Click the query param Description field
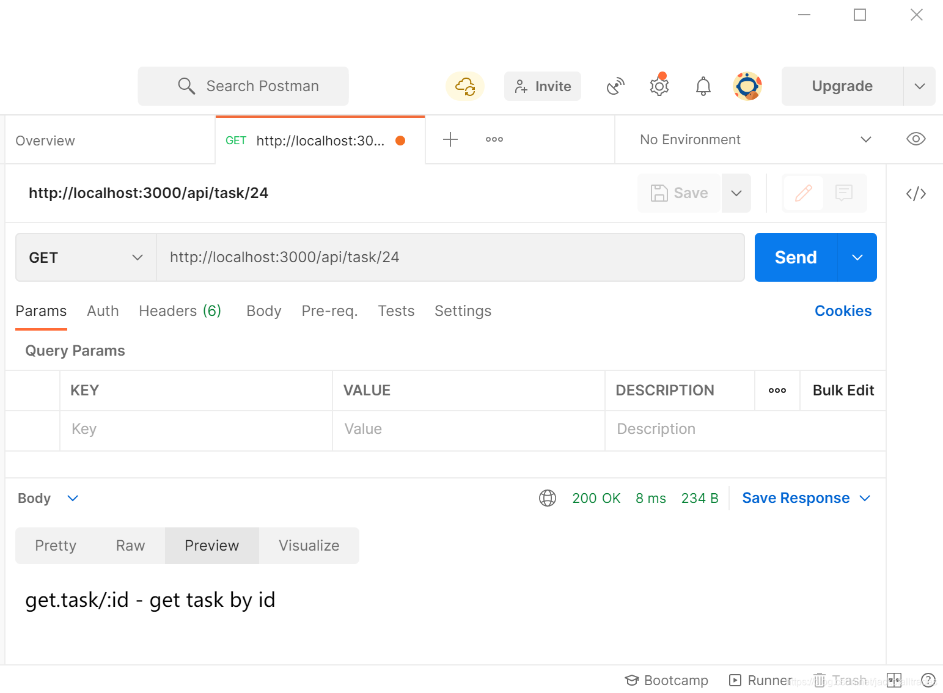943x693 pixels. tap(745, 430)
